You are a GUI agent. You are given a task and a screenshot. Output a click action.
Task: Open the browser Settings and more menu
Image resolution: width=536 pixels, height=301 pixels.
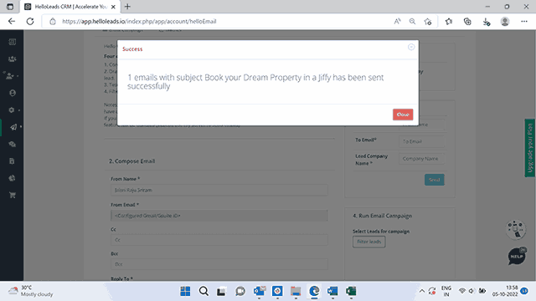[x=524, y=22]
